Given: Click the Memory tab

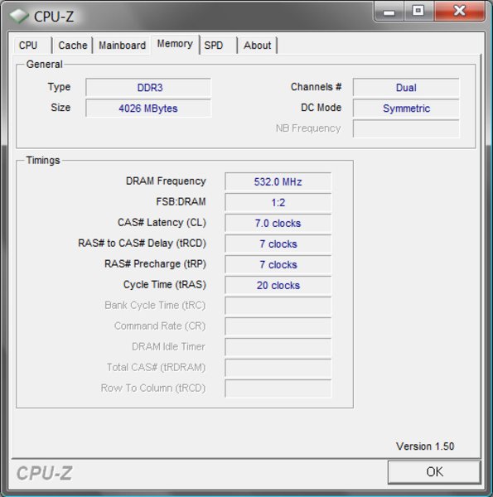Looking at the screenshot, I should coord(175,44).
